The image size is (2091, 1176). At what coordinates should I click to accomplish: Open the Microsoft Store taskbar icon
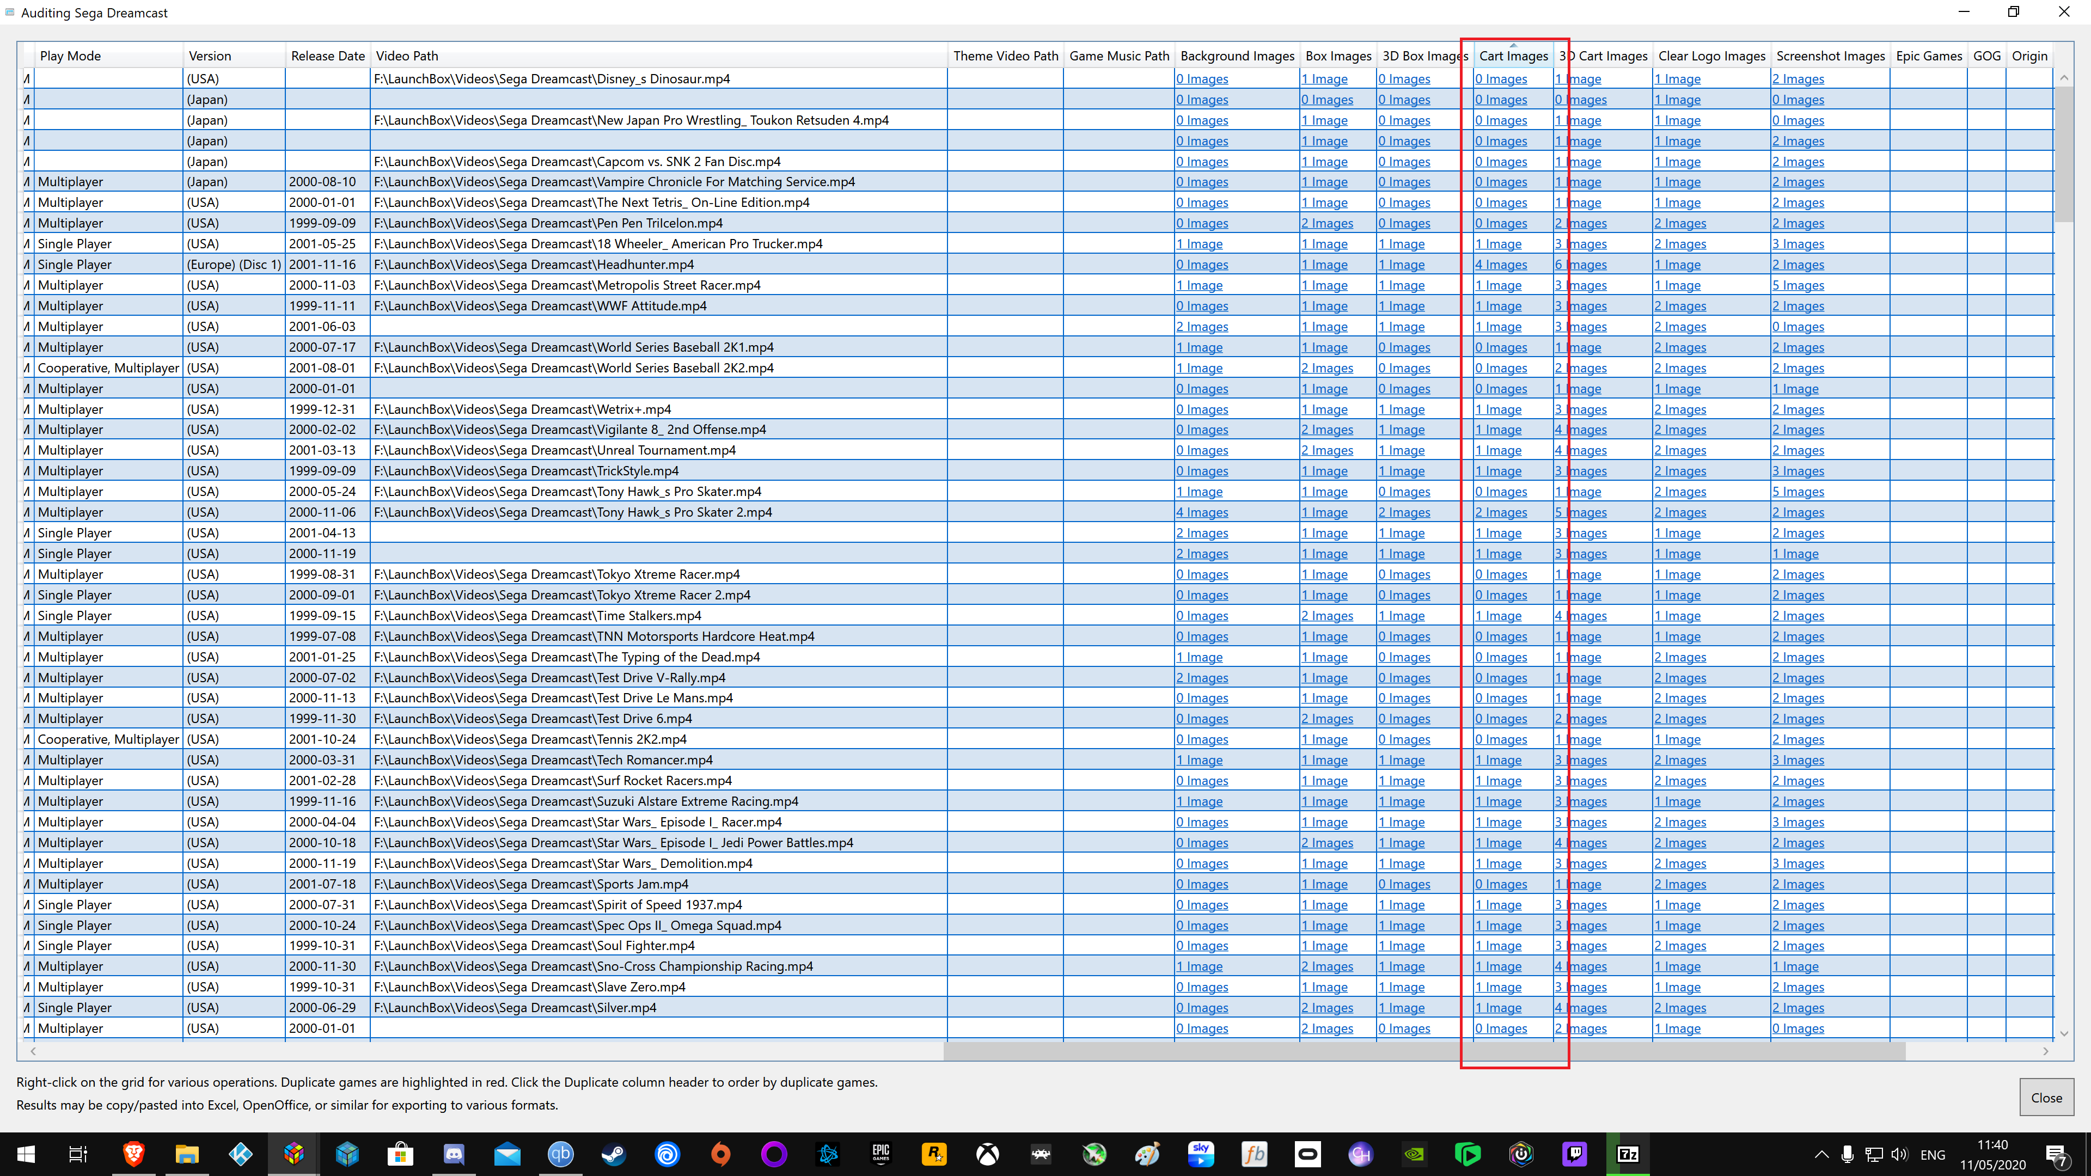400,1154
